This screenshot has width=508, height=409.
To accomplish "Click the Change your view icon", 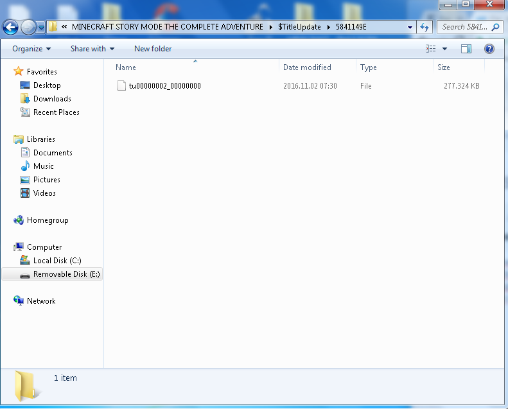I will pyautogui.click(x=431, y=49).
